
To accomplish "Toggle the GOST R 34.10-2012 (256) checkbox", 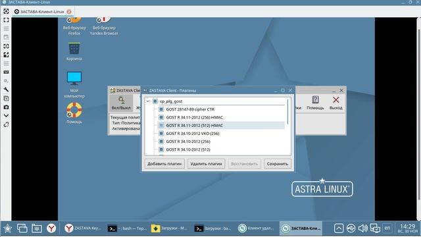I will point(161,142).
